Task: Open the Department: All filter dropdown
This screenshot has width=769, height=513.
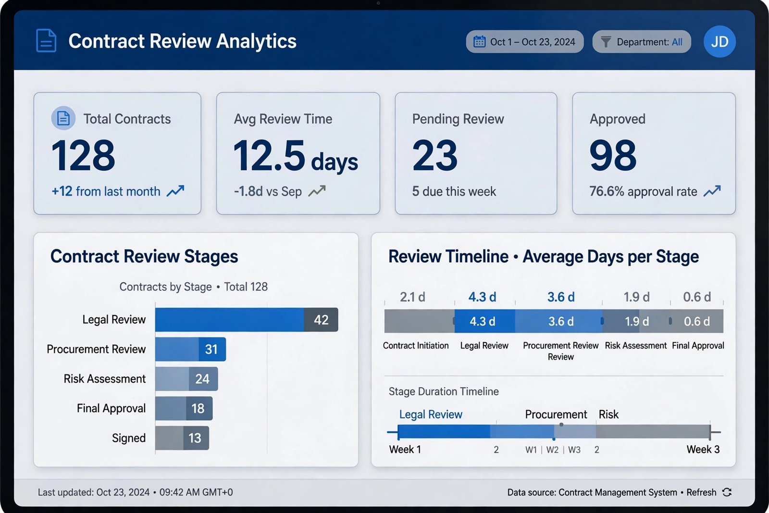Action: [x=642, y=42]
